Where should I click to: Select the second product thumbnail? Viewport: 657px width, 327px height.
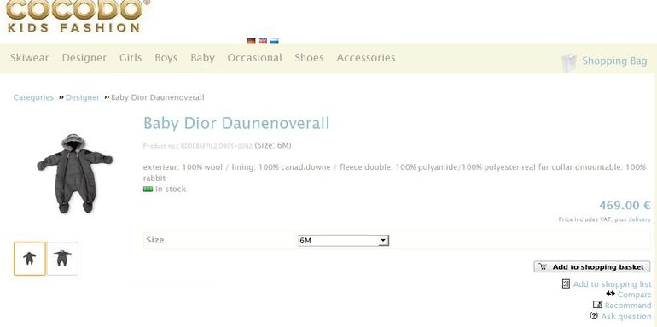point(62,259)
